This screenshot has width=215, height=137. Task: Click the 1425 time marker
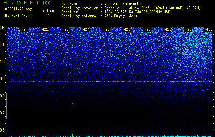[x=106, y=29]
